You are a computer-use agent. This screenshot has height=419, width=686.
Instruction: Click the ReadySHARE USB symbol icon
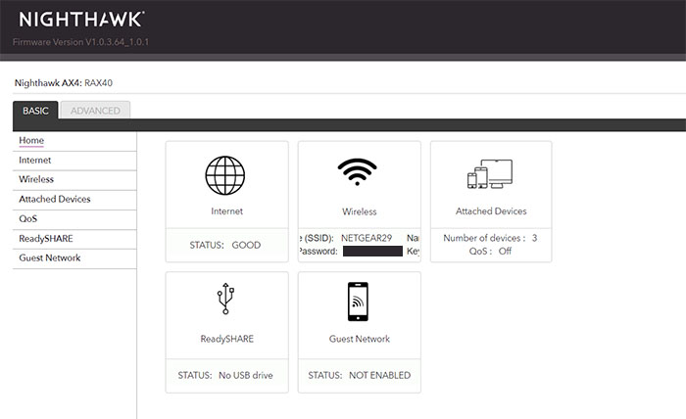pos(225,299)
